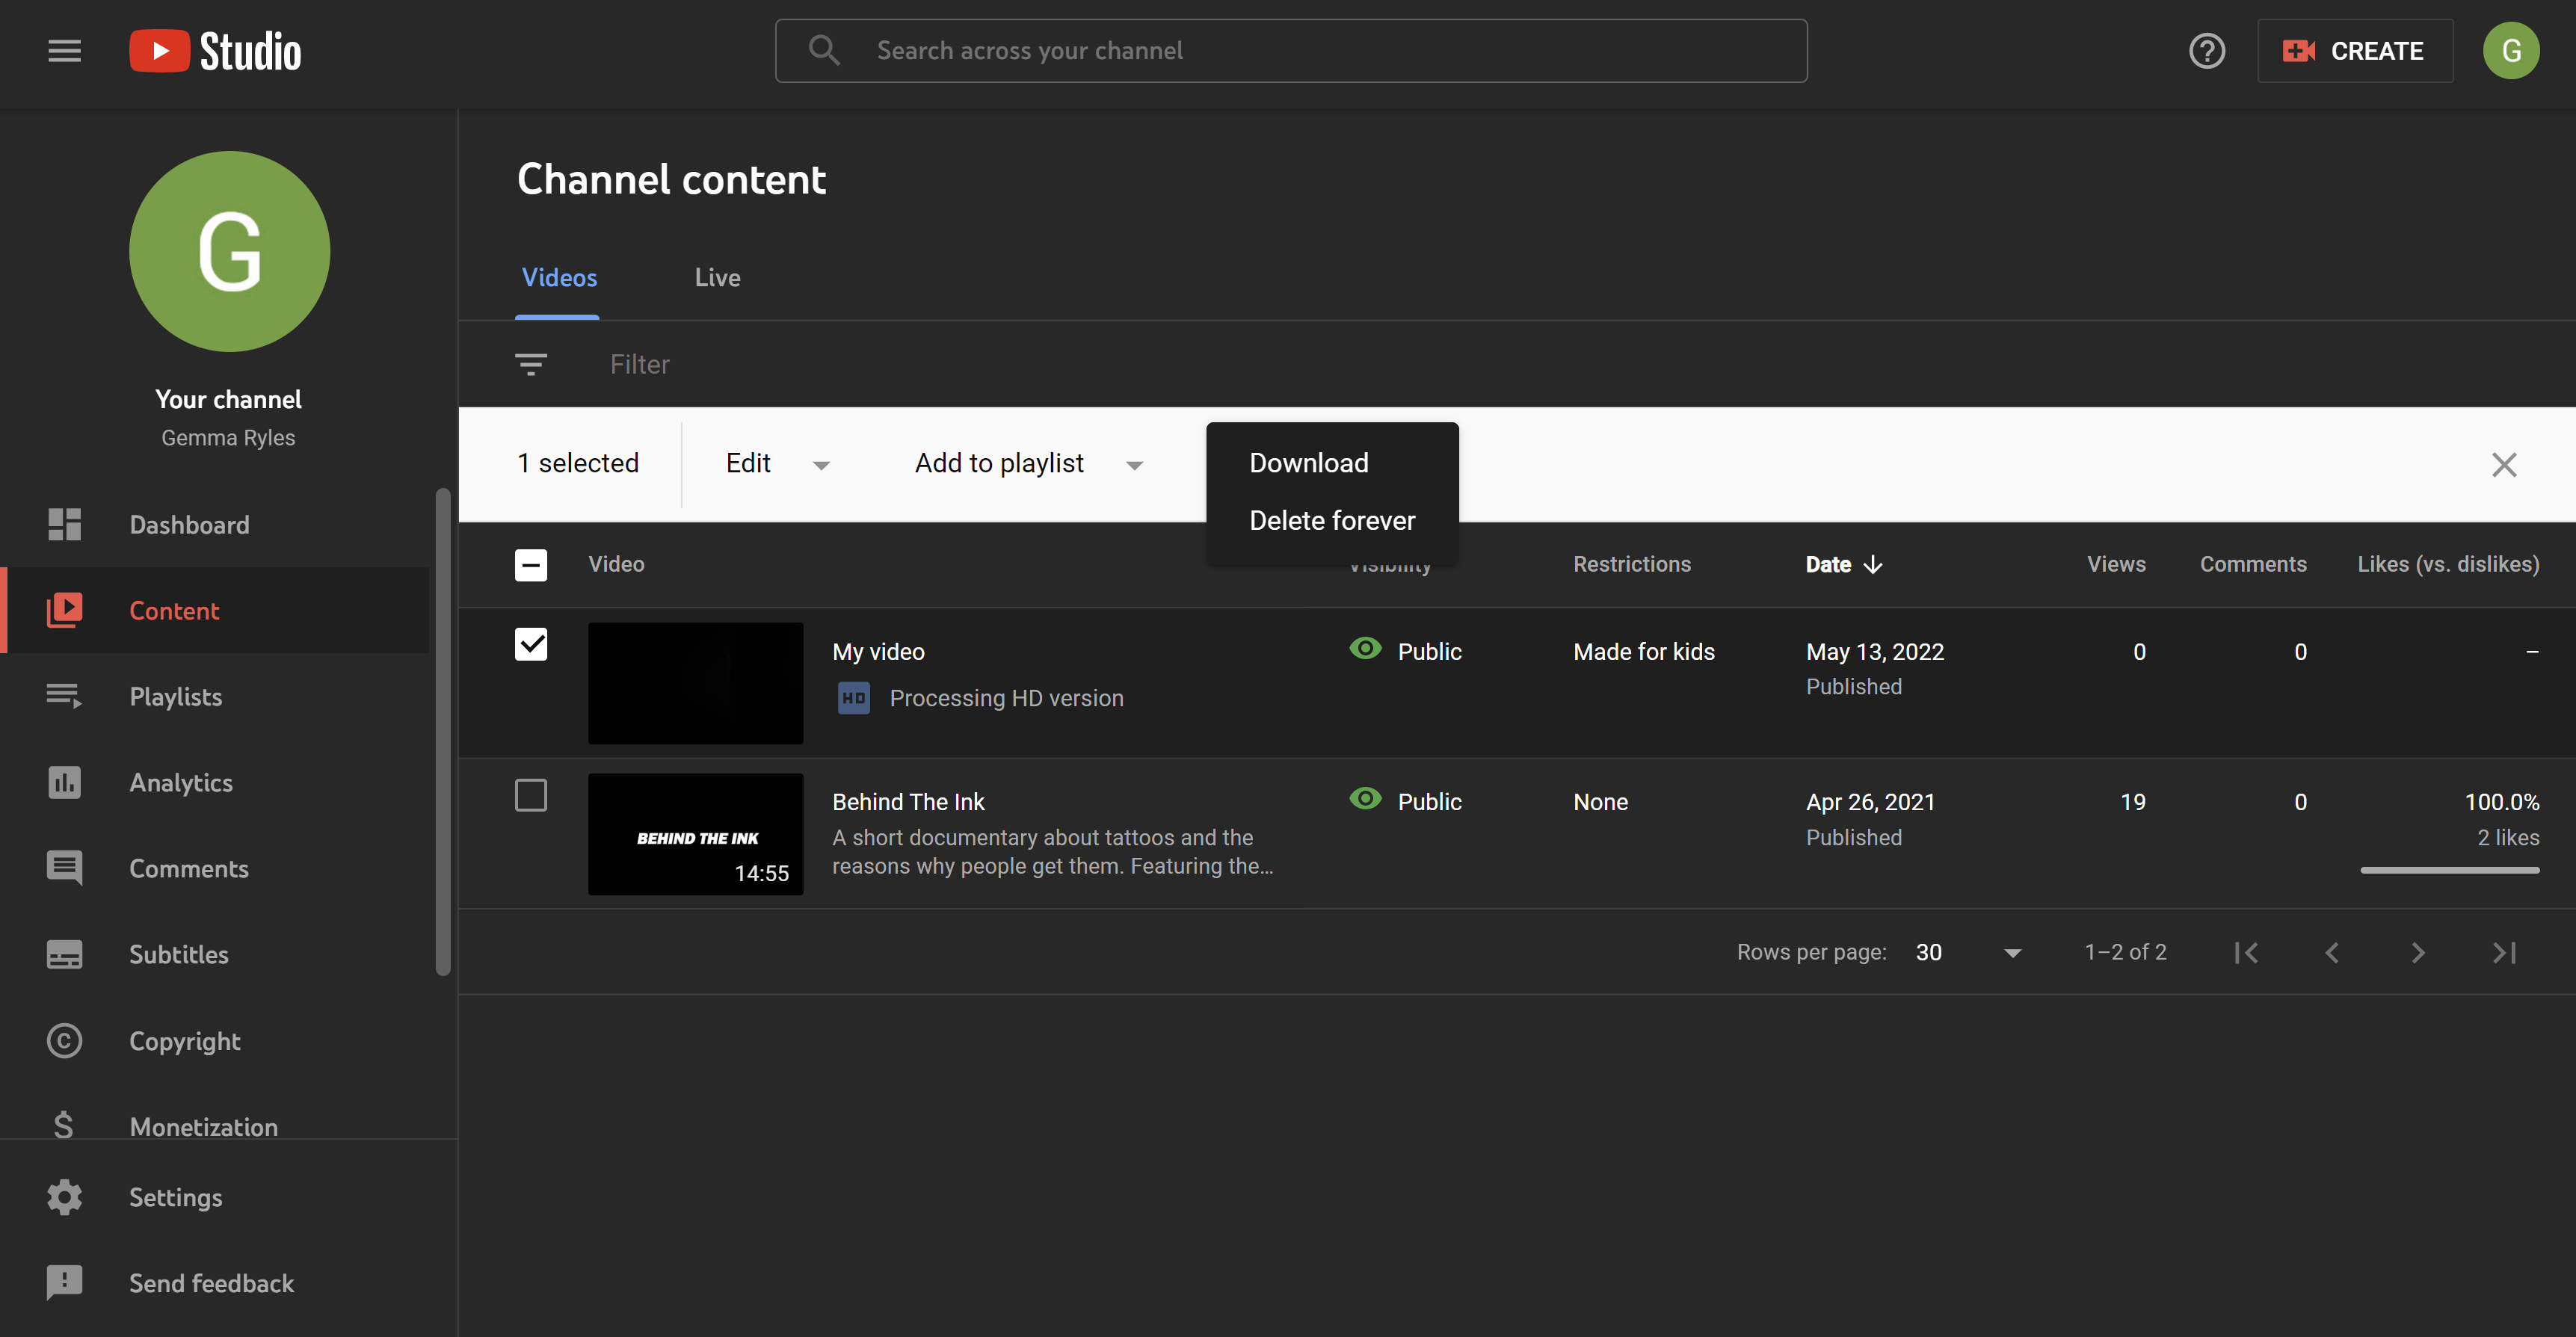Click the YouTube Studio logo
The width and height of the screenshot is (2576, 1337).
tap(215, 51)
